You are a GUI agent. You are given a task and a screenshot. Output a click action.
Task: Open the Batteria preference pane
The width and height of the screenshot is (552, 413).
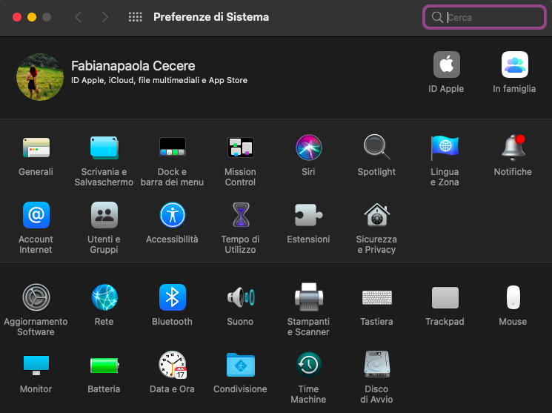104,366
